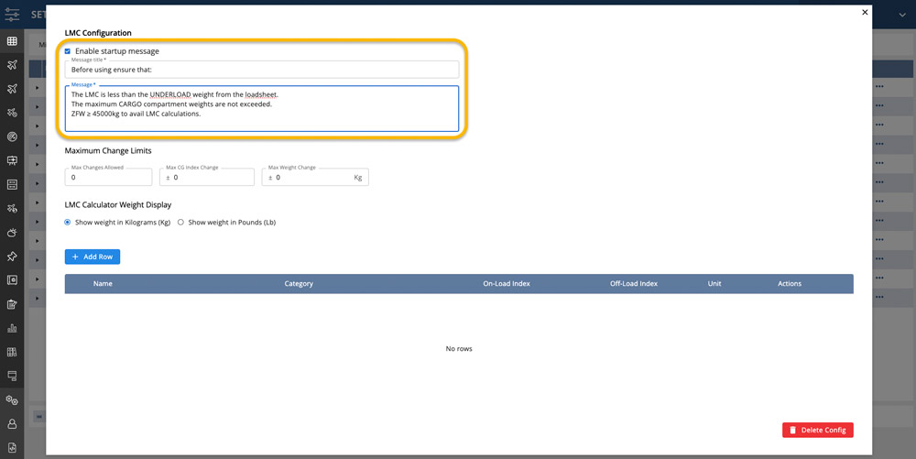
Task: Open the first row's three-dot menu
Action: tap(879, 87)
